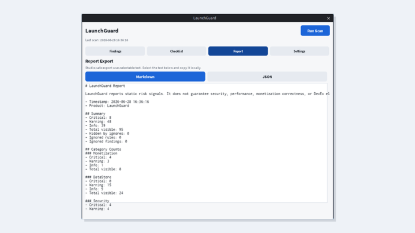
Task: Click the Report Export heading
Action: coord(99,61)
